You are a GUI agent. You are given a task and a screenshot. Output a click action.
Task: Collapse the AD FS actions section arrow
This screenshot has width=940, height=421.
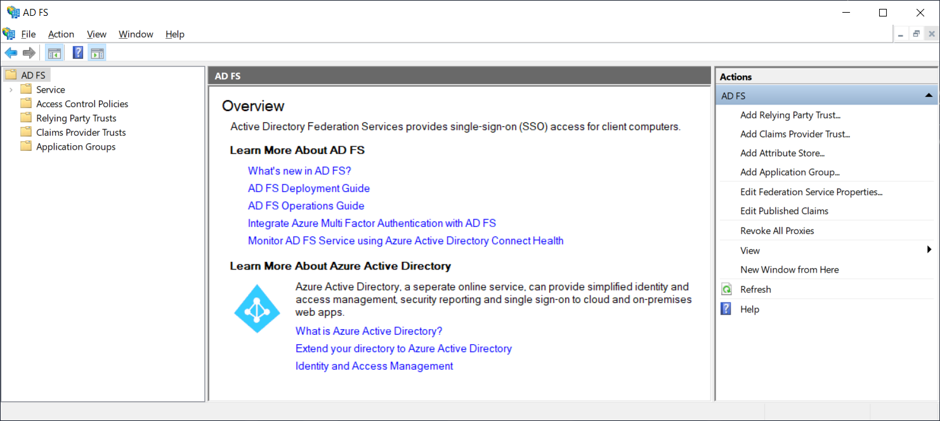[929, 96]
